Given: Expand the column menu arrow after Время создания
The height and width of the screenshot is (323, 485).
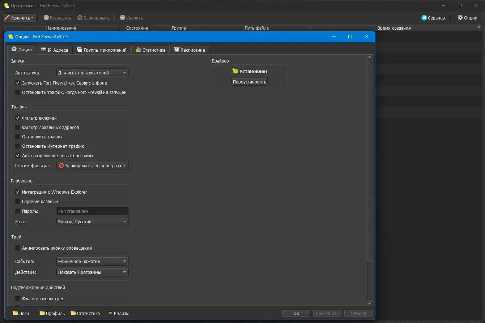Looking at the screenshot, I should [x=479, y=27].
